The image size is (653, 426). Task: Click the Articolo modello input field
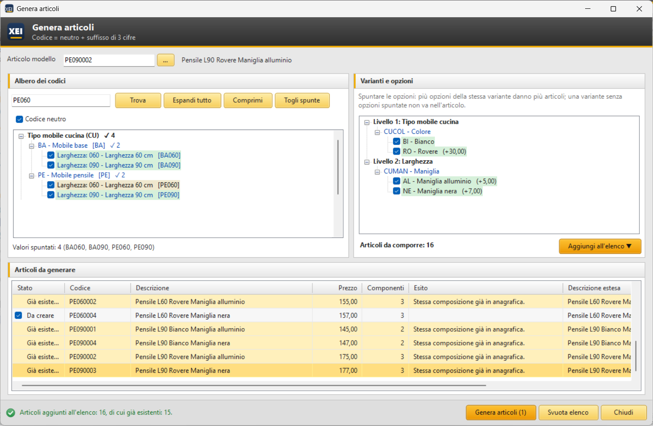(109, 60)
